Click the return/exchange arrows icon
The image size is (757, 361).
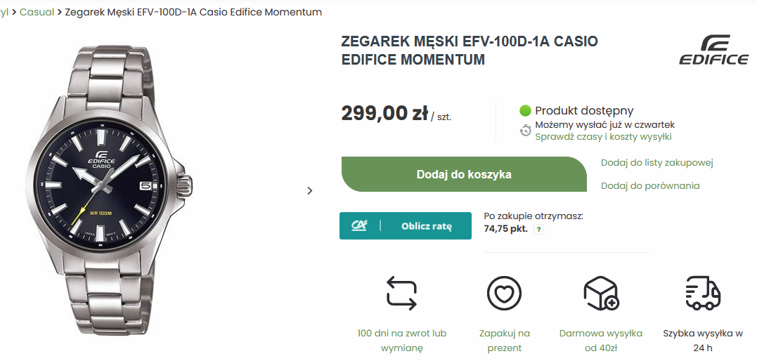(402, 293)
